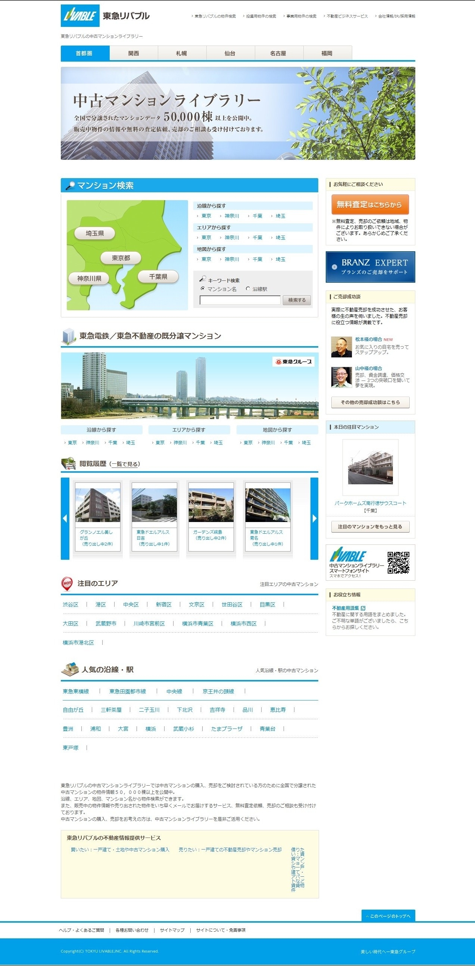Viewport: 475px width, 966px height.
Task: Open サイトについて・免責事項 footer link
Action: click(x=221, y=930)
